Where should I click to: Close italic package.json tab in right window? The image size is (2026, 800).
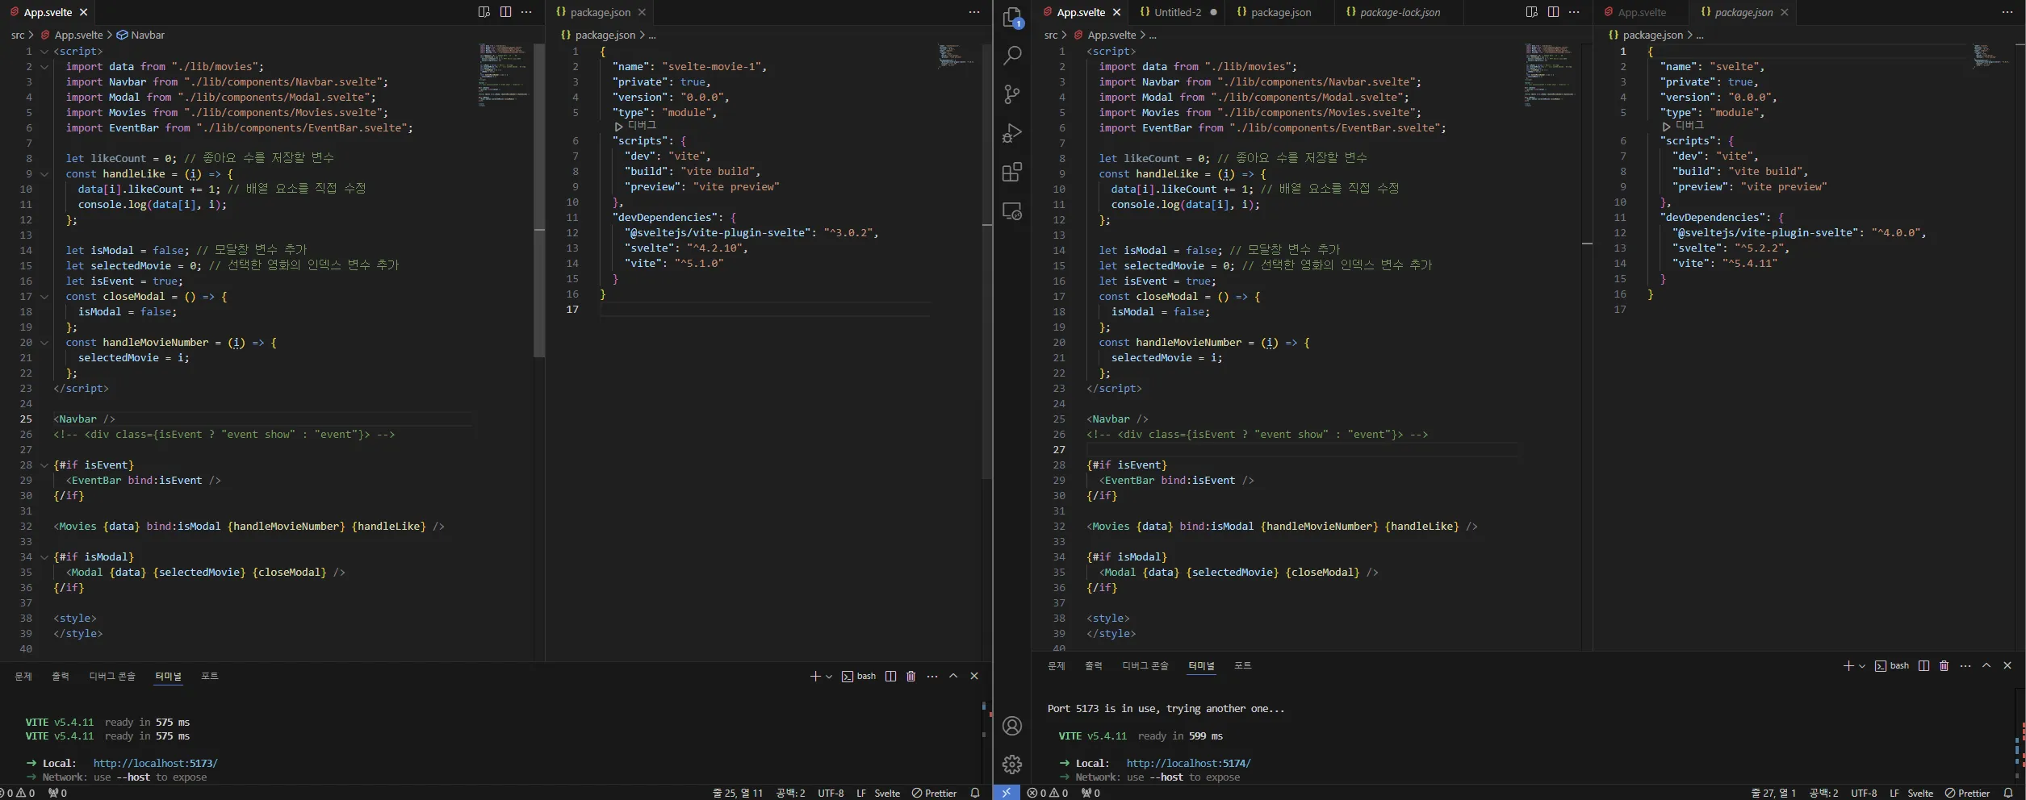click(x=1785, y=12)
